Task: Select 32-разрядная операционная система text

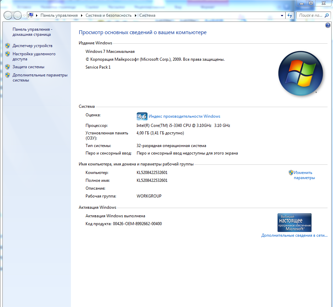Action: pyautogui.click(x=171, y=146)
